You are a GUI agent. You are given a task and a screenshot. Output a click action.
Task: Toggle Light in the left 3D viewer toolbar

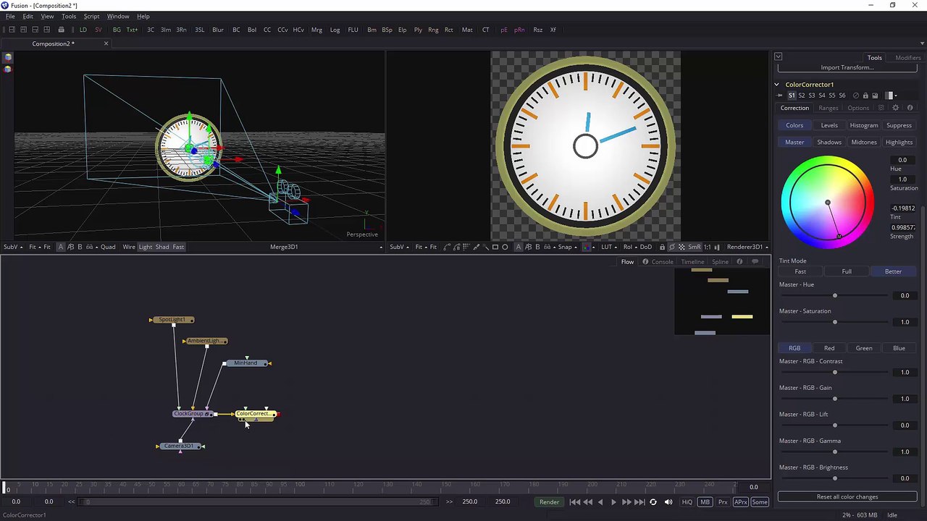[x=146, y=247]
